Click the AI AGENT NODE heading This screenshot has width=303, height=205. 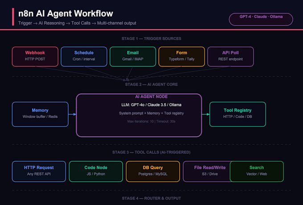(151, 96)
